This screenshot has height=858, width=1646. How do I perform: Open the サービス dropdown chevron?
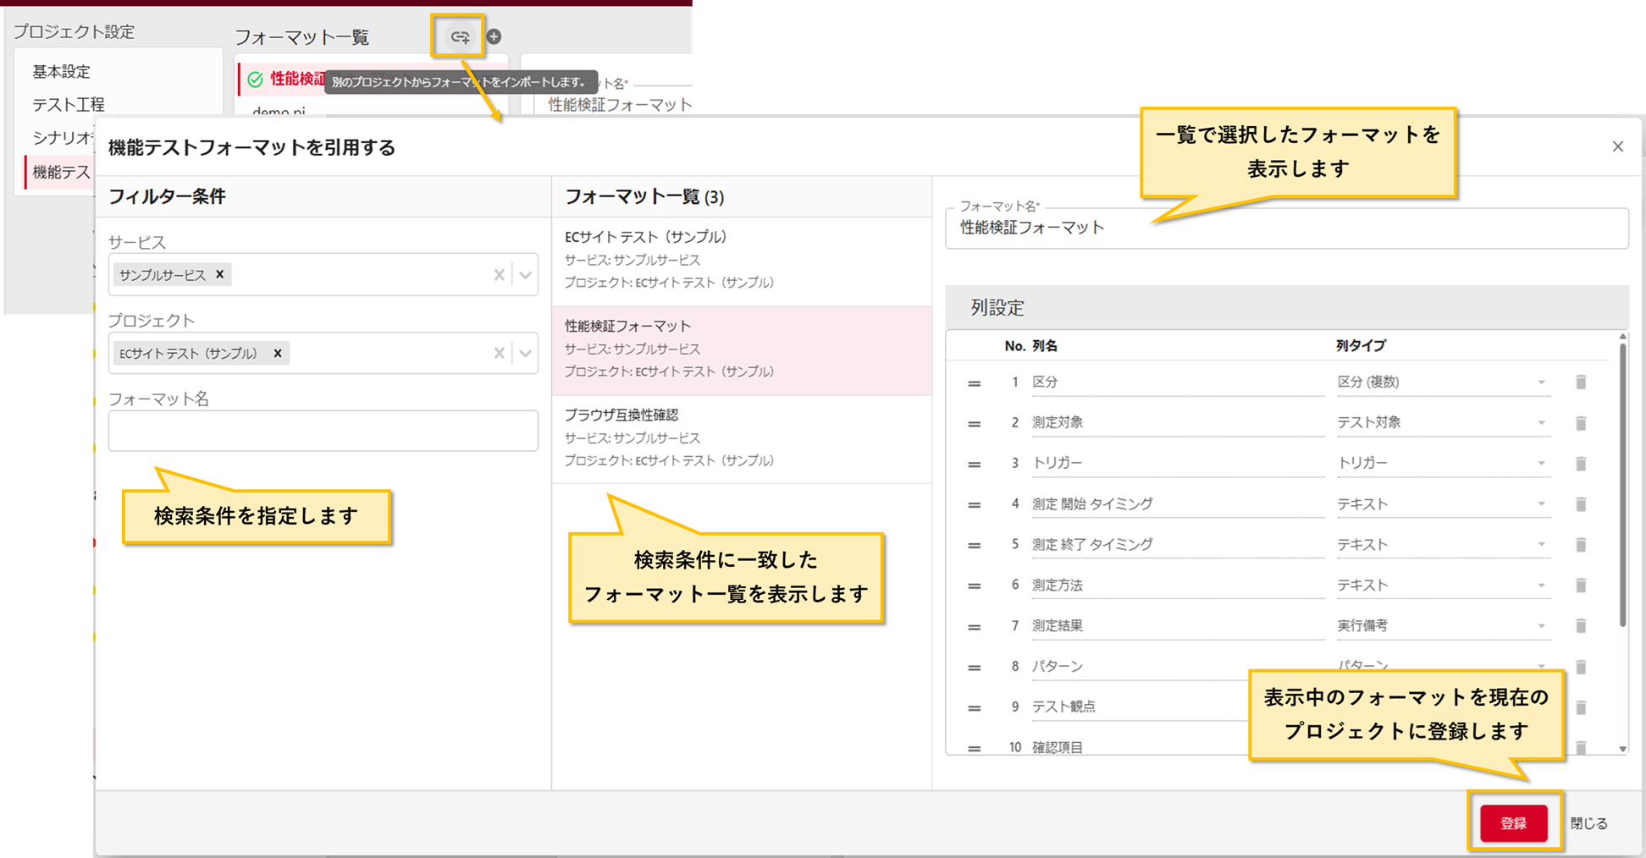tap(525, 274)
